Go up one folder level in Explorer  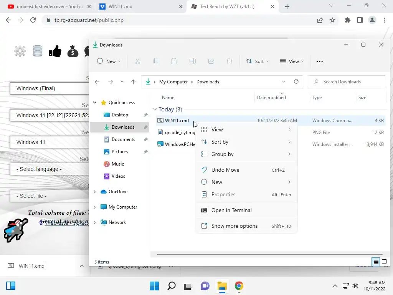pyautogui.click(x=133, y=82)
